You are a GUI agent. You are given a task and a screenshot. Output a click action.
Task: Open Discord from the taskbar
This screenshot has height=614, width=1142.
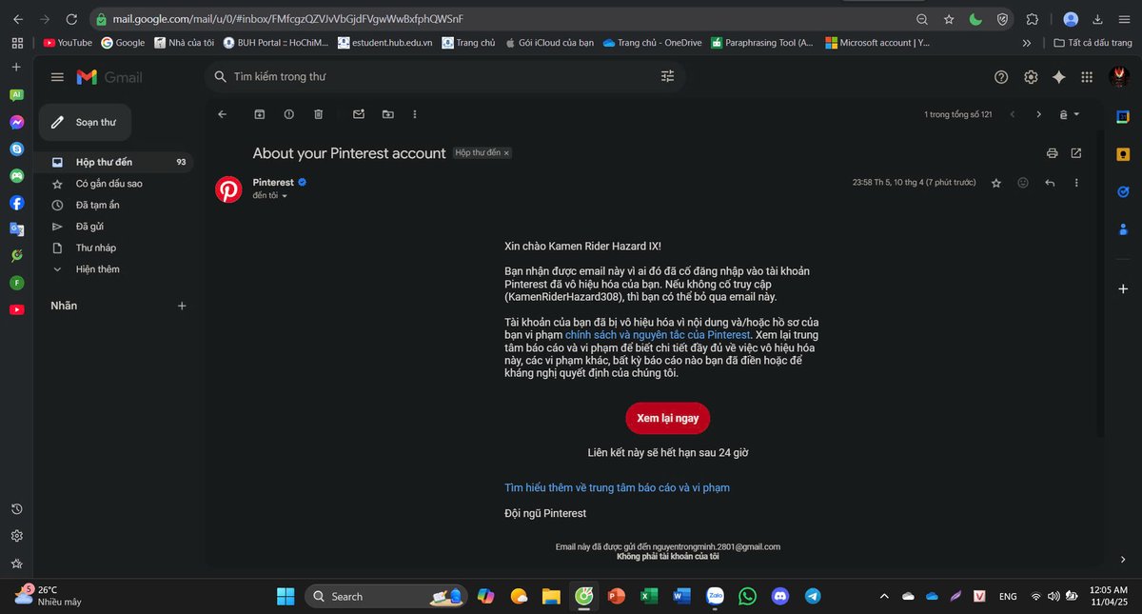pos(780,597)
